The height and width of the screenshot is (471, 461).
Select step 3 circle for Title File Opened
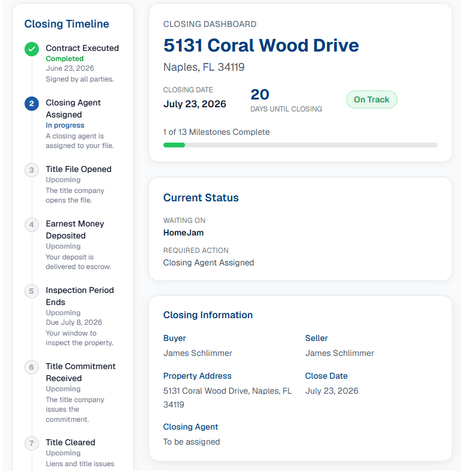(32, 170)
